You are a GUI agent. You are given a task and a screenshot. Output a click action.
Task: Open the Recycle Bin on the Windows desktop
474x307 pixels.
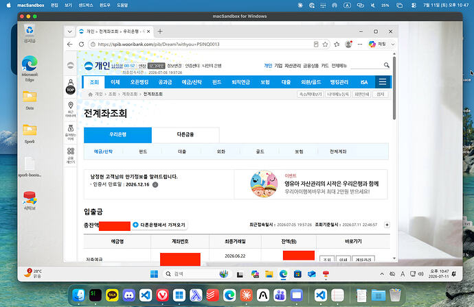pyautogui.click(x=30, y=34)
